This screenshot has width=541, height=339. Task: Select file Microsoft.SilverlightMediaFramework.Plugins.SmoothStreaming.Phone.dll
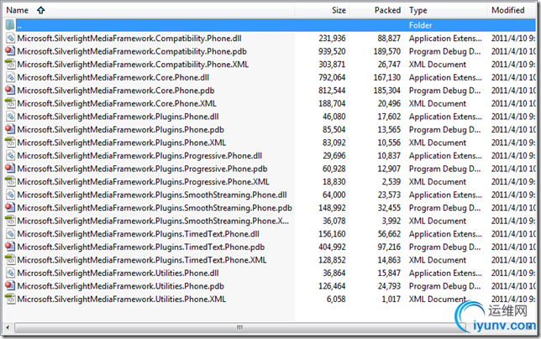click(152, 195)
